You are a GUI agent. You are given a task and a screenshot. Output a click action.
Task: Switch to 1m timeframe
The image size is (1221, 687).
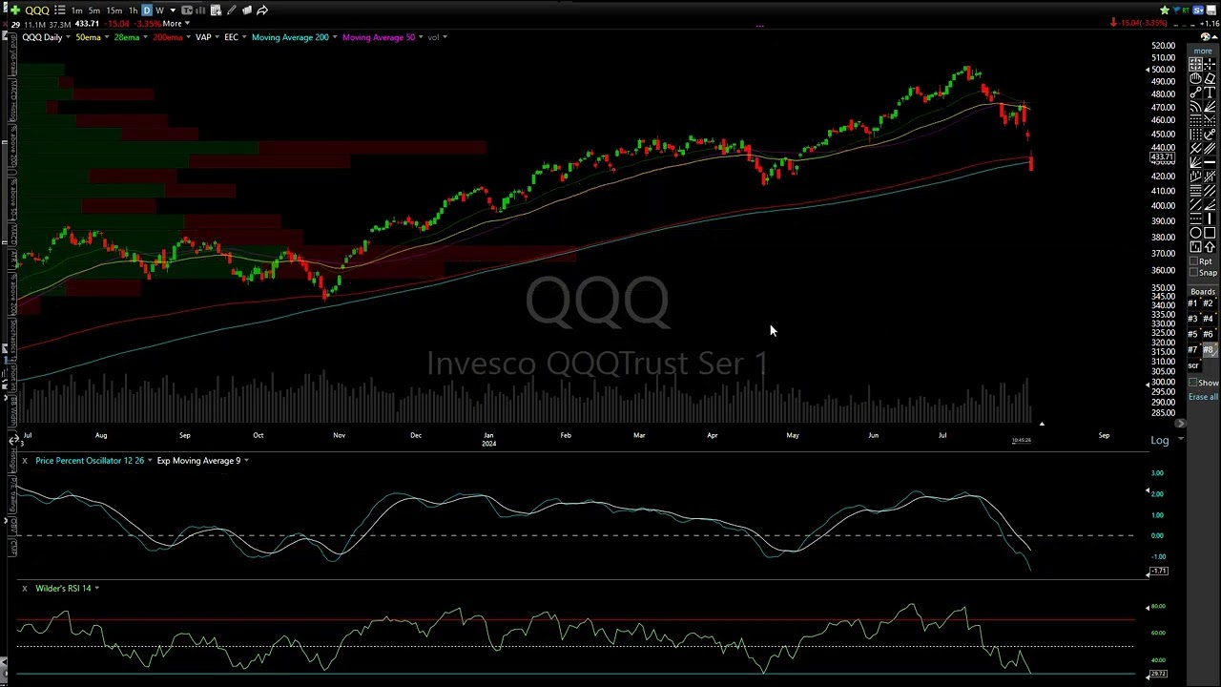(x=76, y=10)
